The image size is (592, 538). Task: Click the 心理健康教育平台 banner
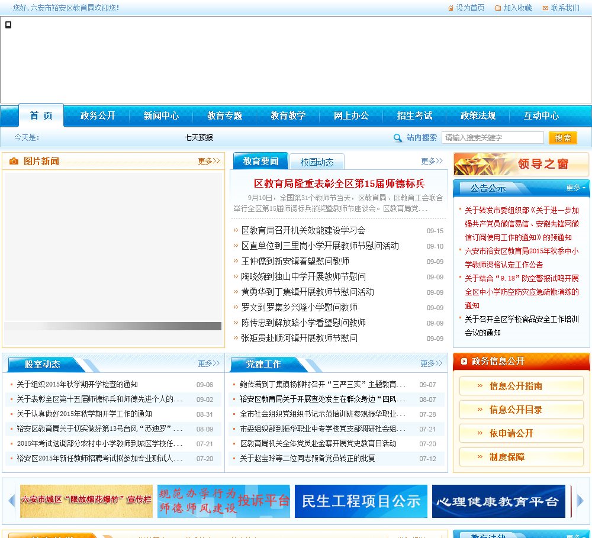pos(498,501)
